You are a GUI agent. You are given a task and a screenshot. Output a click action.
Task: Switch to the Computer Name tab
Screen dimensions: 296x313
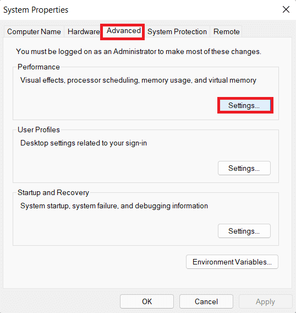click(x=34, y=31)
